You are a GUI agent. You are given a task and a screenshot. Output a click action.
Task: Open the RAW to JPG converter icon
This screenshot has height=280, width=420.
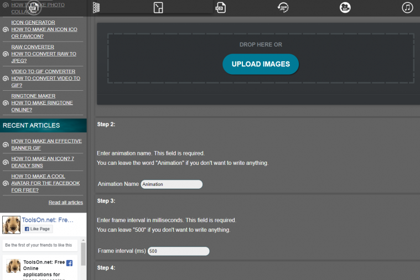click(x=283, y=8)
